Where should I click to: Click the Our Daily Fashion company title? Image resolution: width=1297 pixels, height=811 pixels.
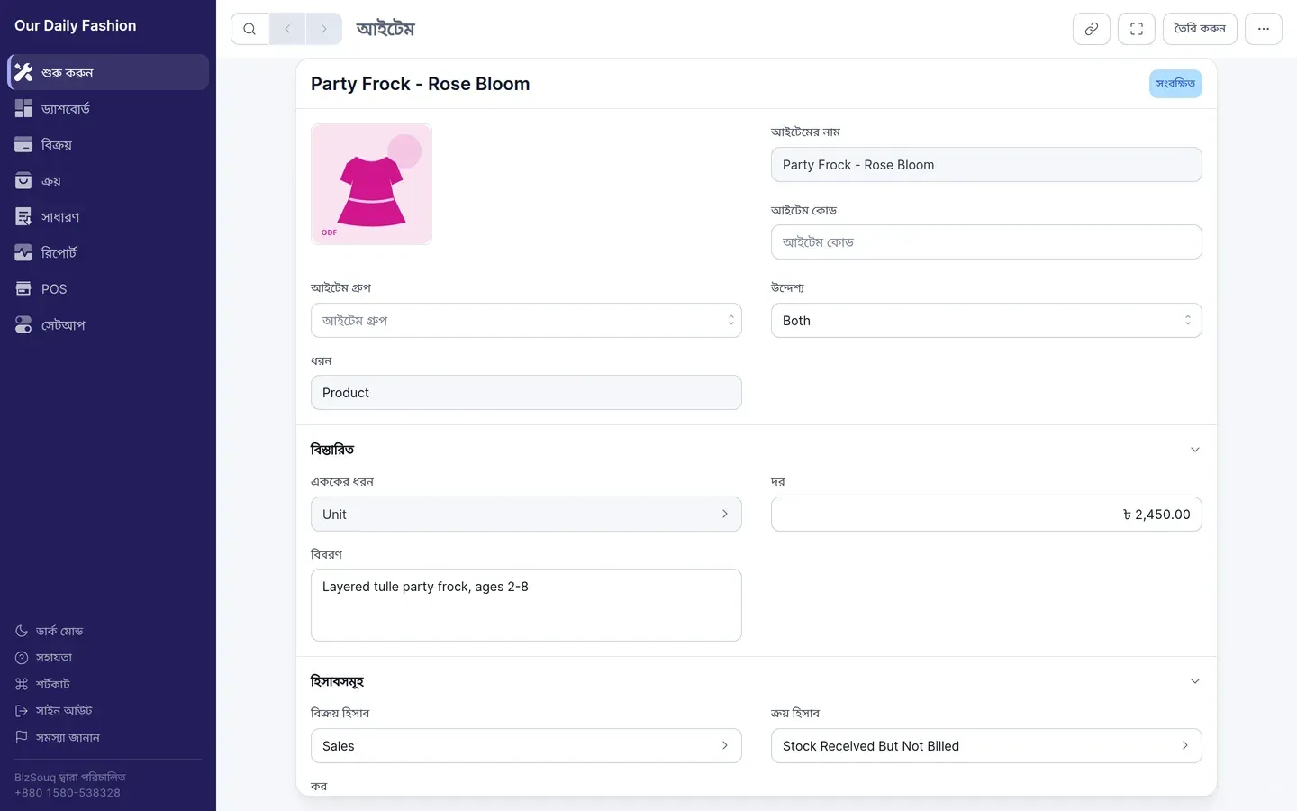(x=76, y=25)
